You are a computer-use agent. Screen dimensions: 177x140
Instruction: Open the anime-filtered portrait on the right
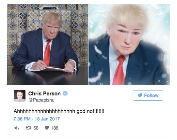click(129, 45)
